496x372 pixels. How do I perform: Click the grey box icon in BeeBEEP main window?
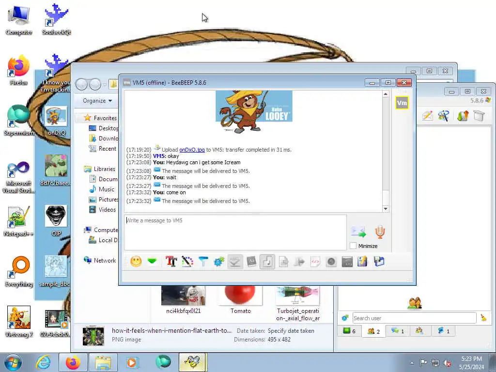[479, 116]
